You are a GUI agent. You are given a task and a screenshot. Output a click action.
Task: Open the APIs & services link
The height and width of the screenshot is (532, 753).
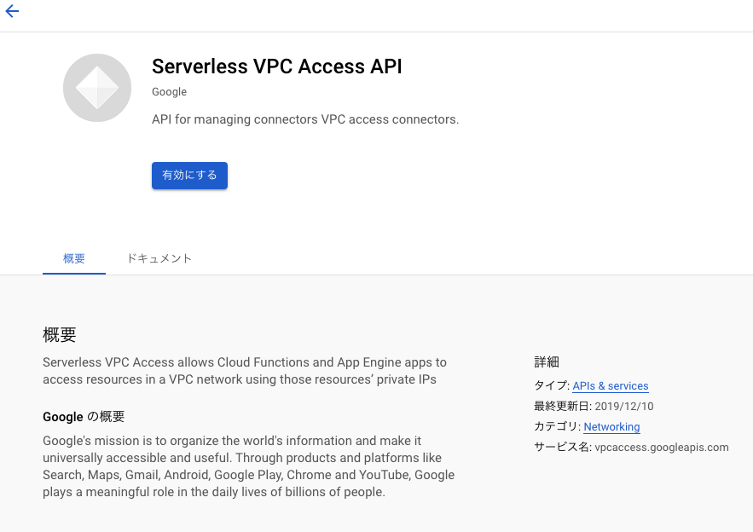611,386
